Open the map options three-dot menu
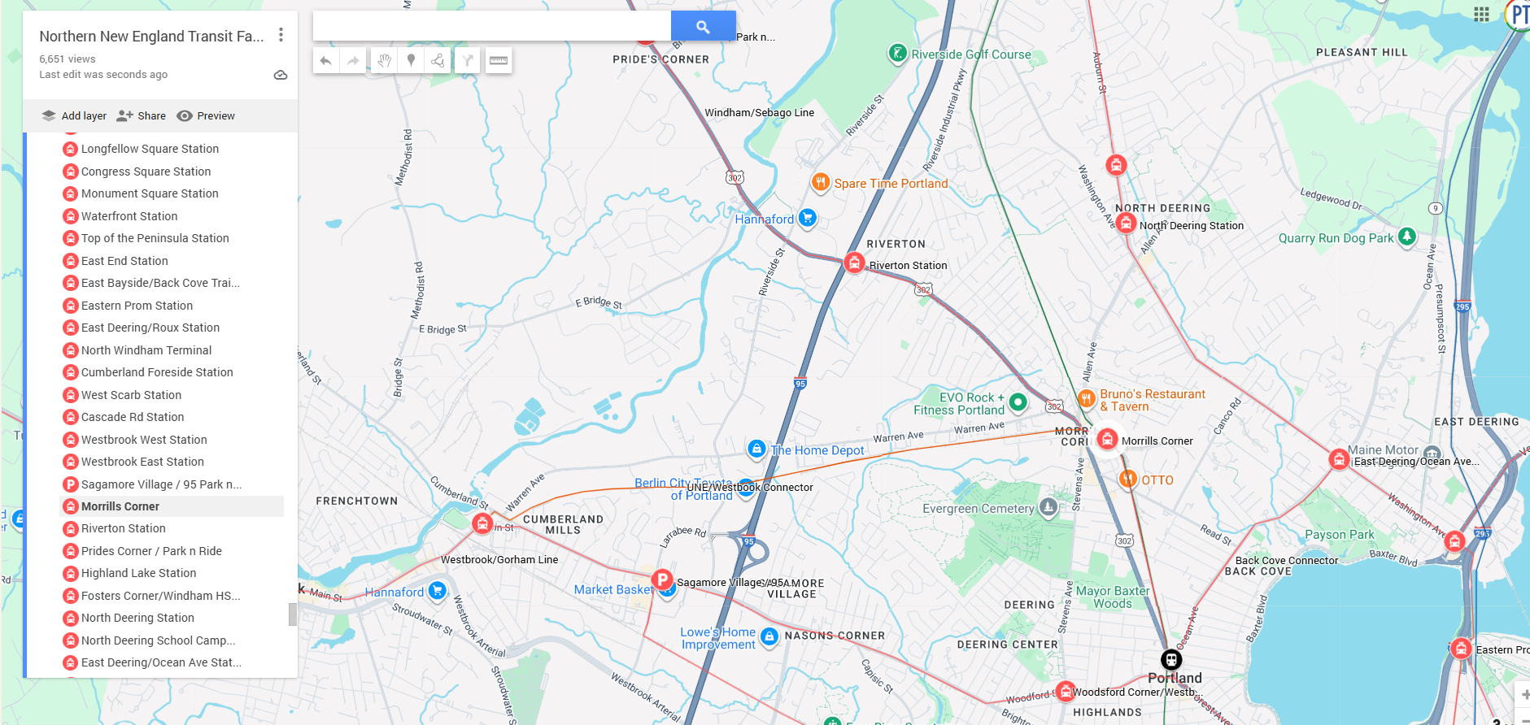1530x725 pixels. pos(281,35)
